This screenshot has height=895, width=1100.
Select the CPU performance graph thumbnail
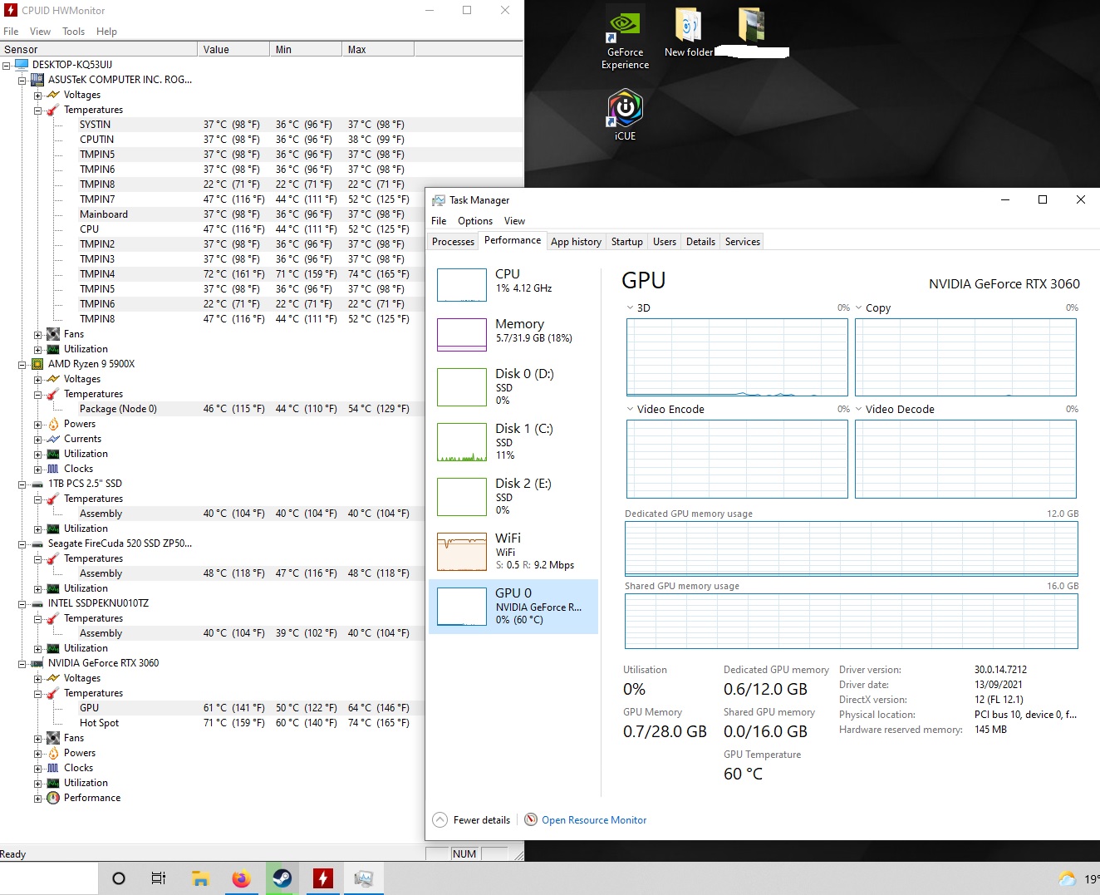coord(462,285)
